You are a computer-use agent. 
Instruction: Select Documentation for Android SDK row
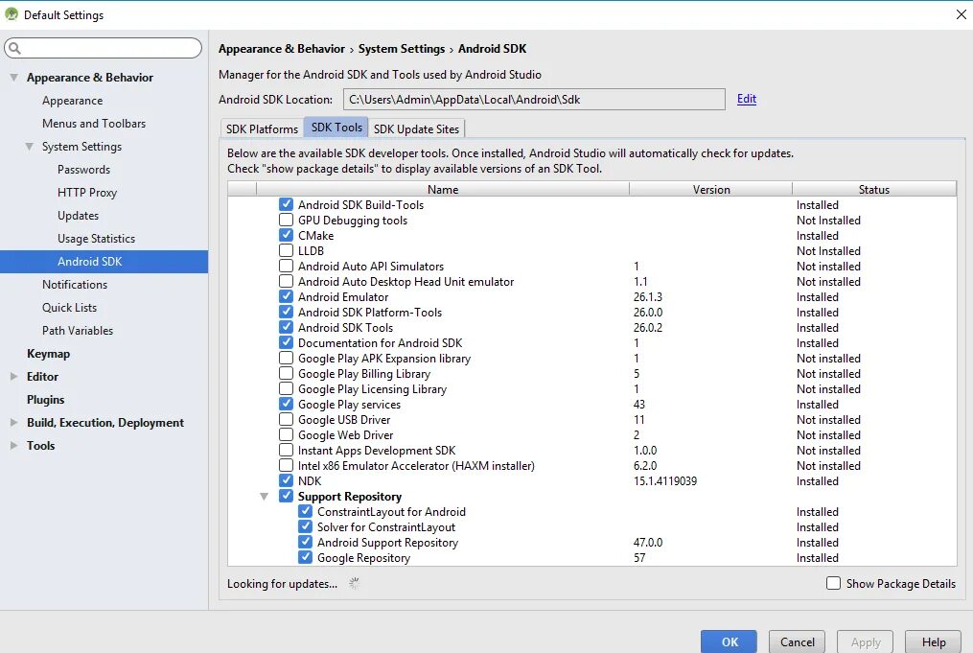click(x=380, y=342)
